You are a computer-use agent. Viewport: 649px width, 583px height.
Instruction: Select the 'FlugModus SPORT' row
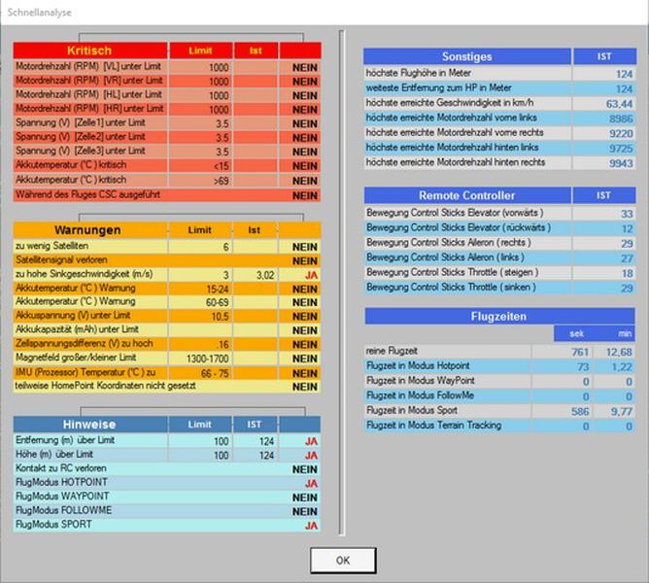pos(167,525)
